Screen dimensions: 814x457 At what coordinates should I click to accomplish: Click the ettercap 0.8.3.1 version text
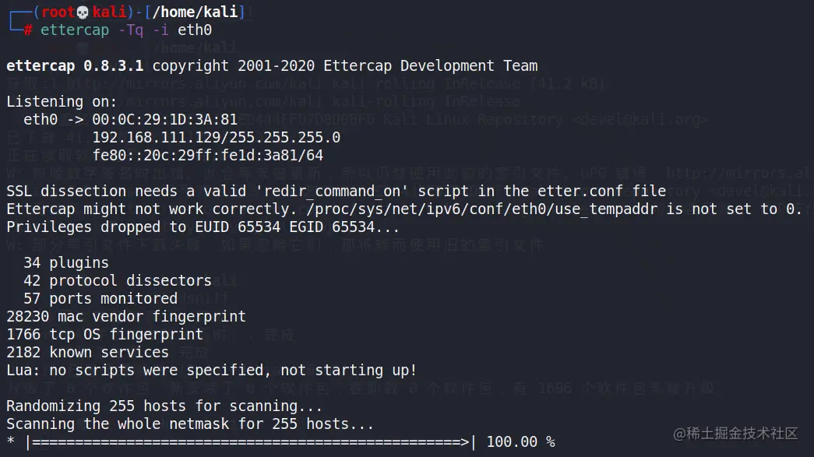[75, 66]
